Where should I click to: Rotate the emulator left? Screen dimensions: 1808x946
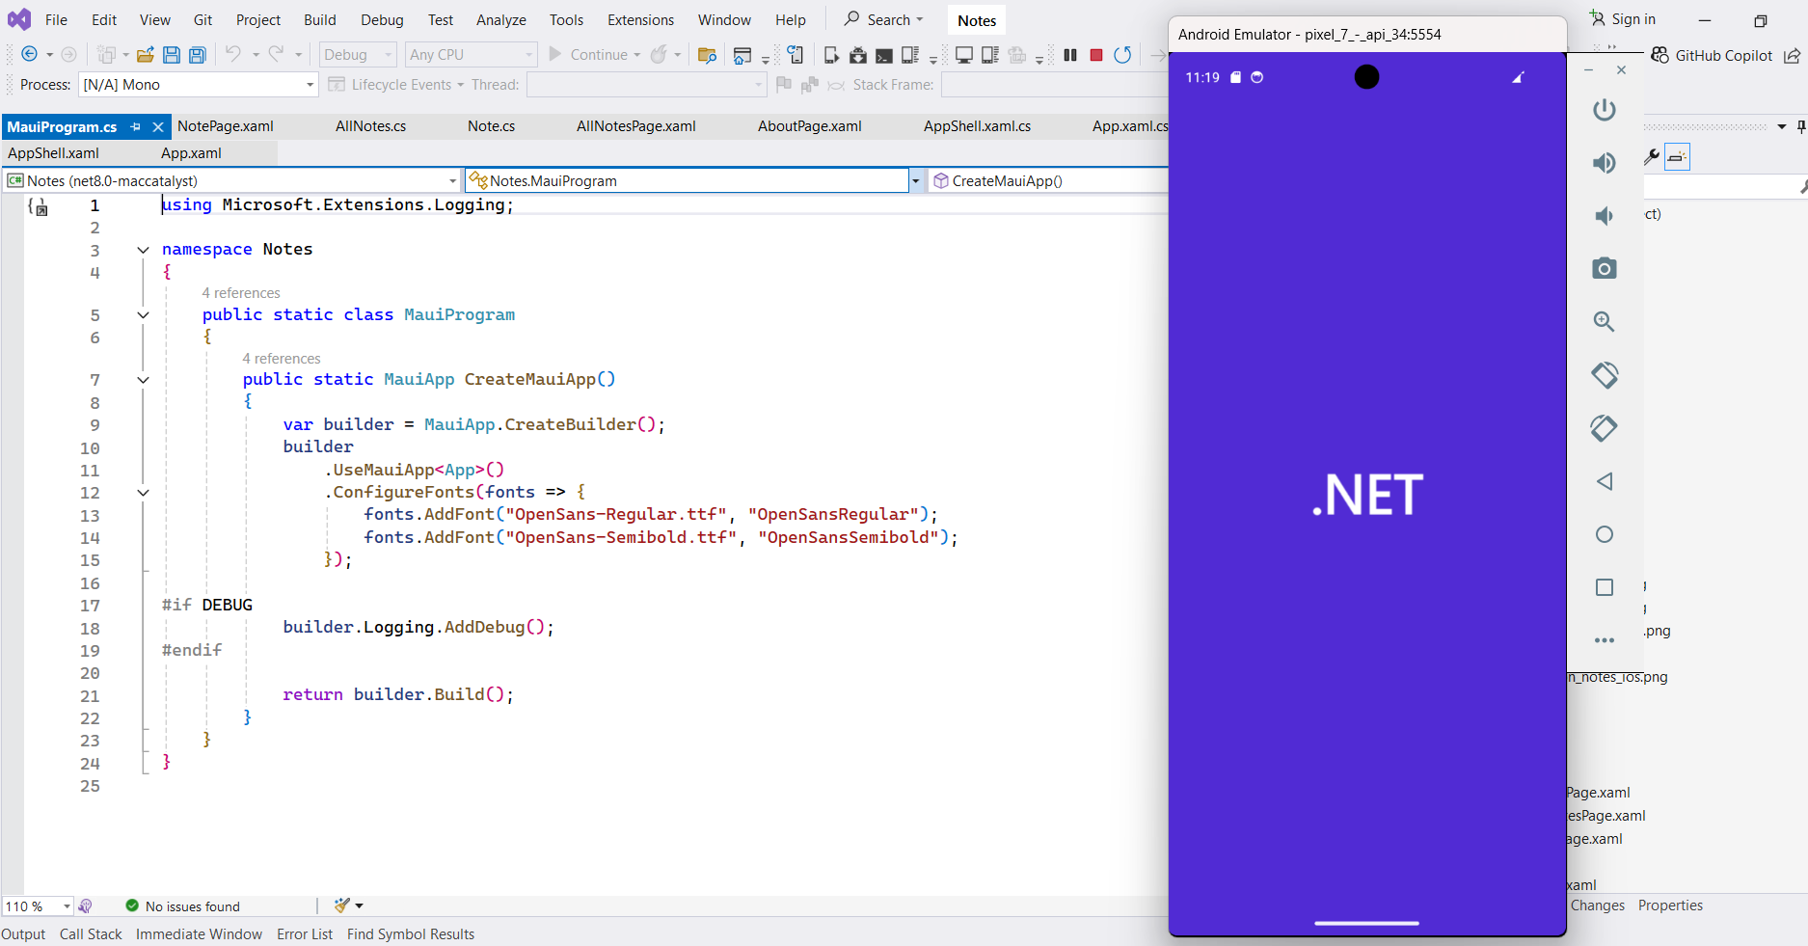coord(1605,374)
